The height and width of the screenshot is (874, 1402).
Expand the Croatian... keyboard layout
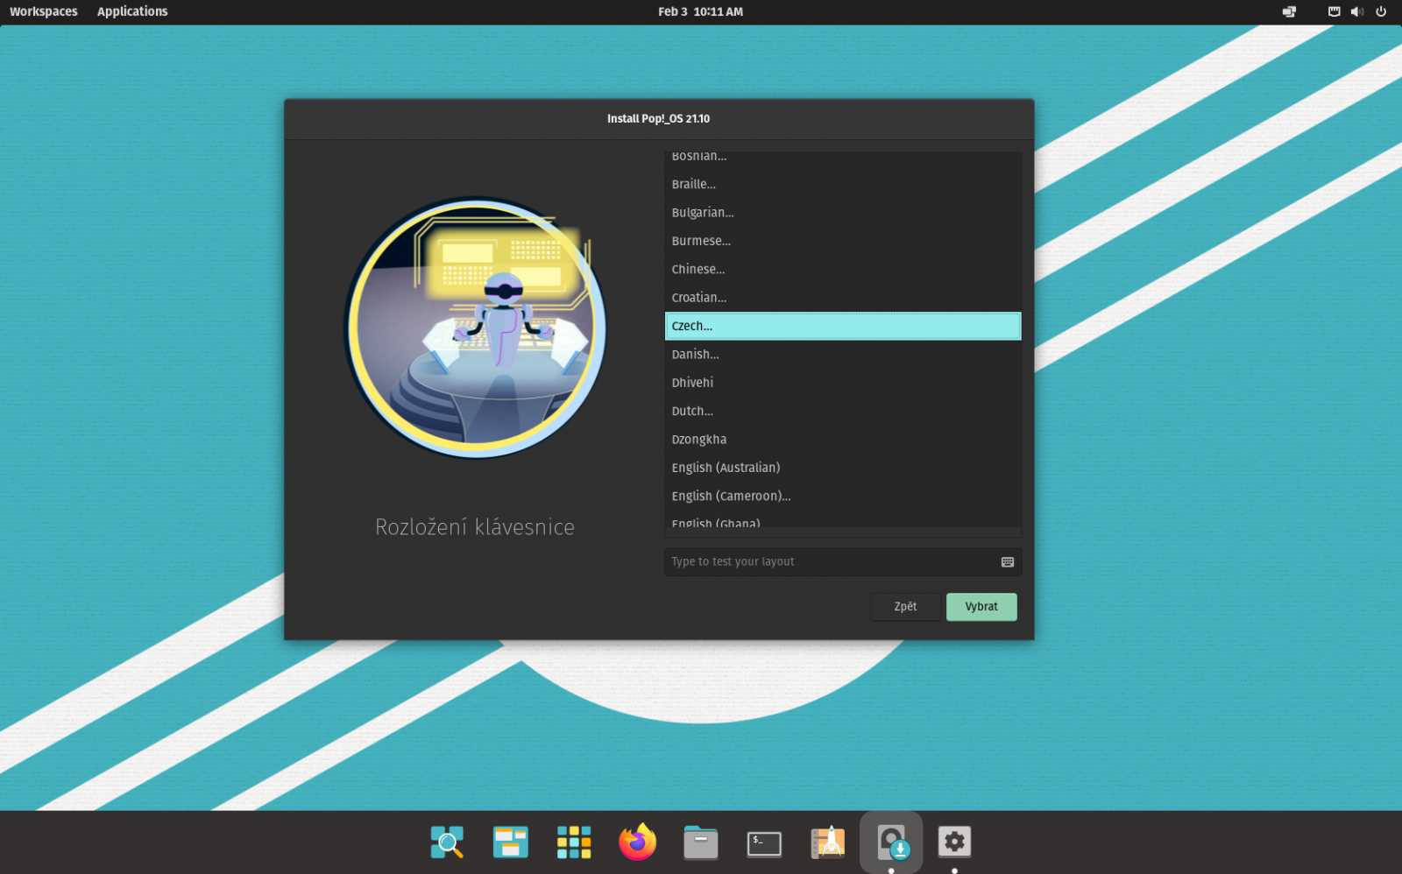(x=843, y=298)
